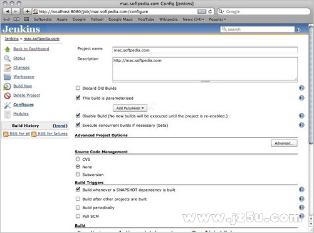Click into the Project name field
The height and width of the screenshot is (233, 314).
205,50
